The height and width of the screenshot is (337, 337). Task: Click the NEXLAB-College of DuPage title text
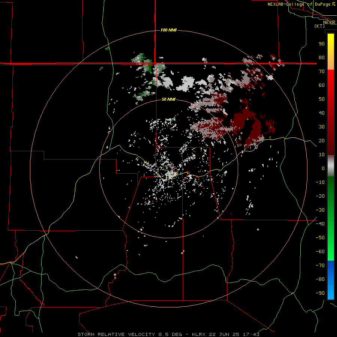click(299, 4)
